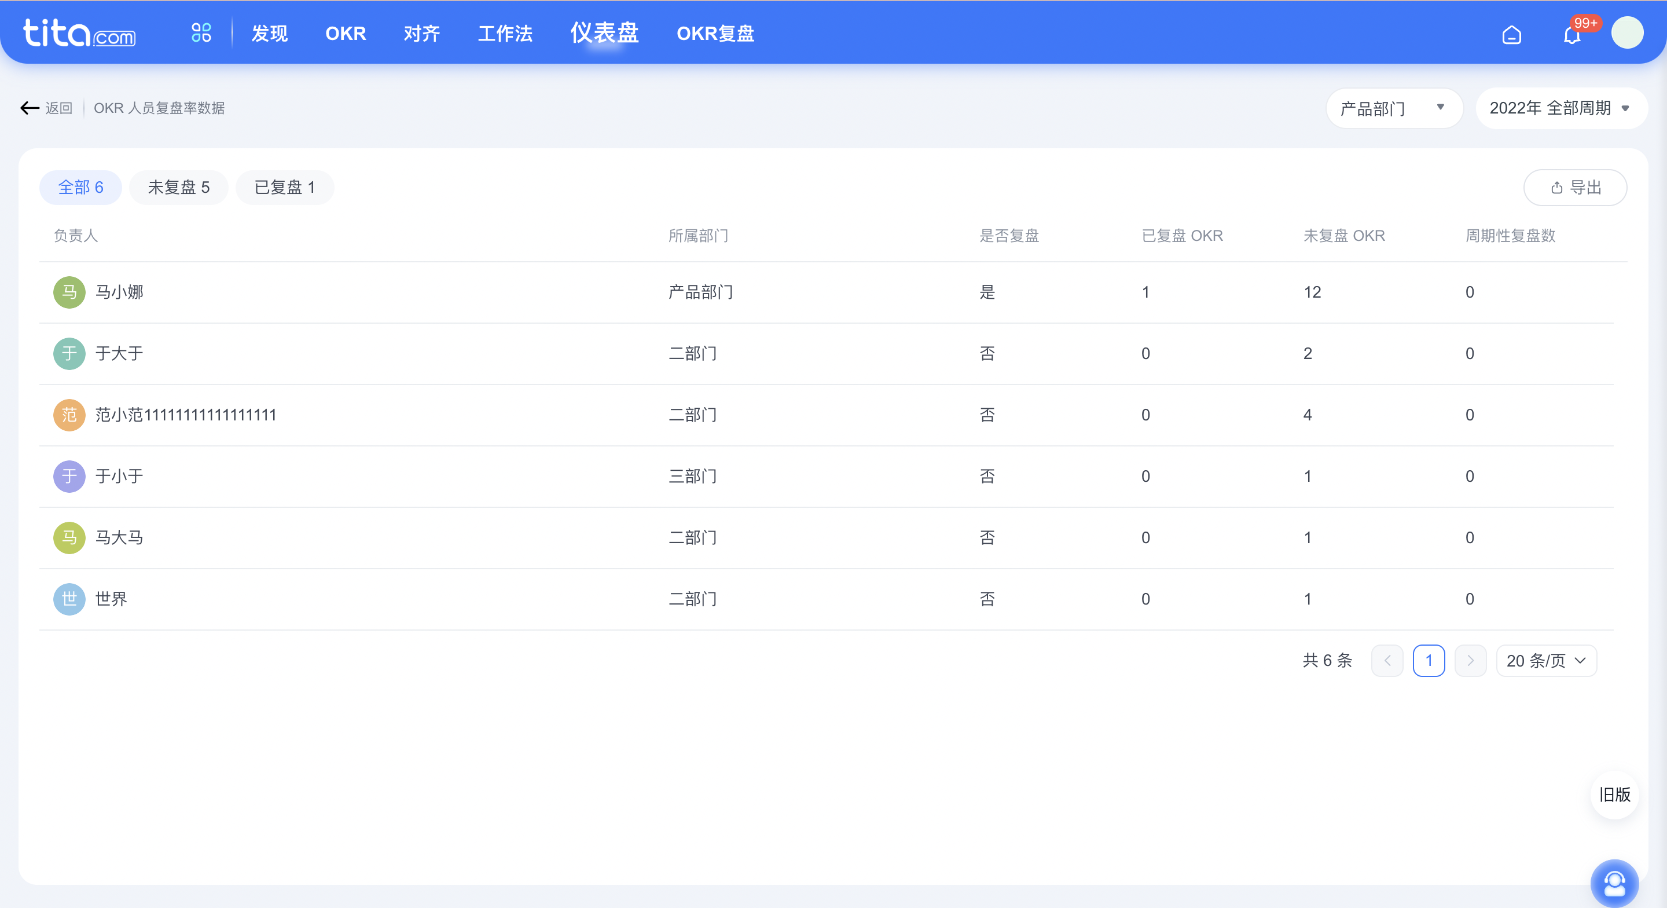This screenshot has width=1667, height=908.
Task: Open the 2022年 全部周期 period dropdown
Action: click(1561, 108)
